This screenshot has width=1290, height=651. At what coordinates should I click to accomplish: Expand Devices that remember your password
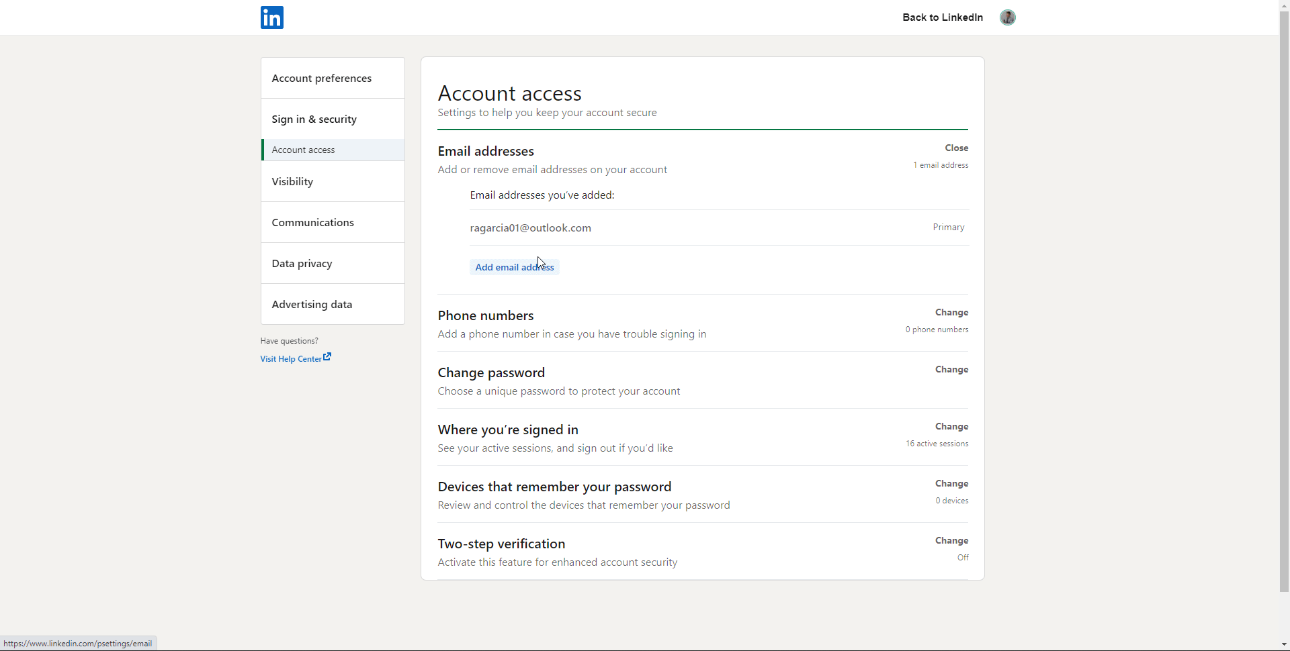[x=951, y=484]
